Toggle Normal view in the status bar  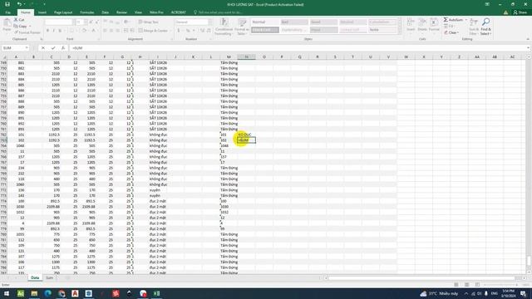pos(456,284)
